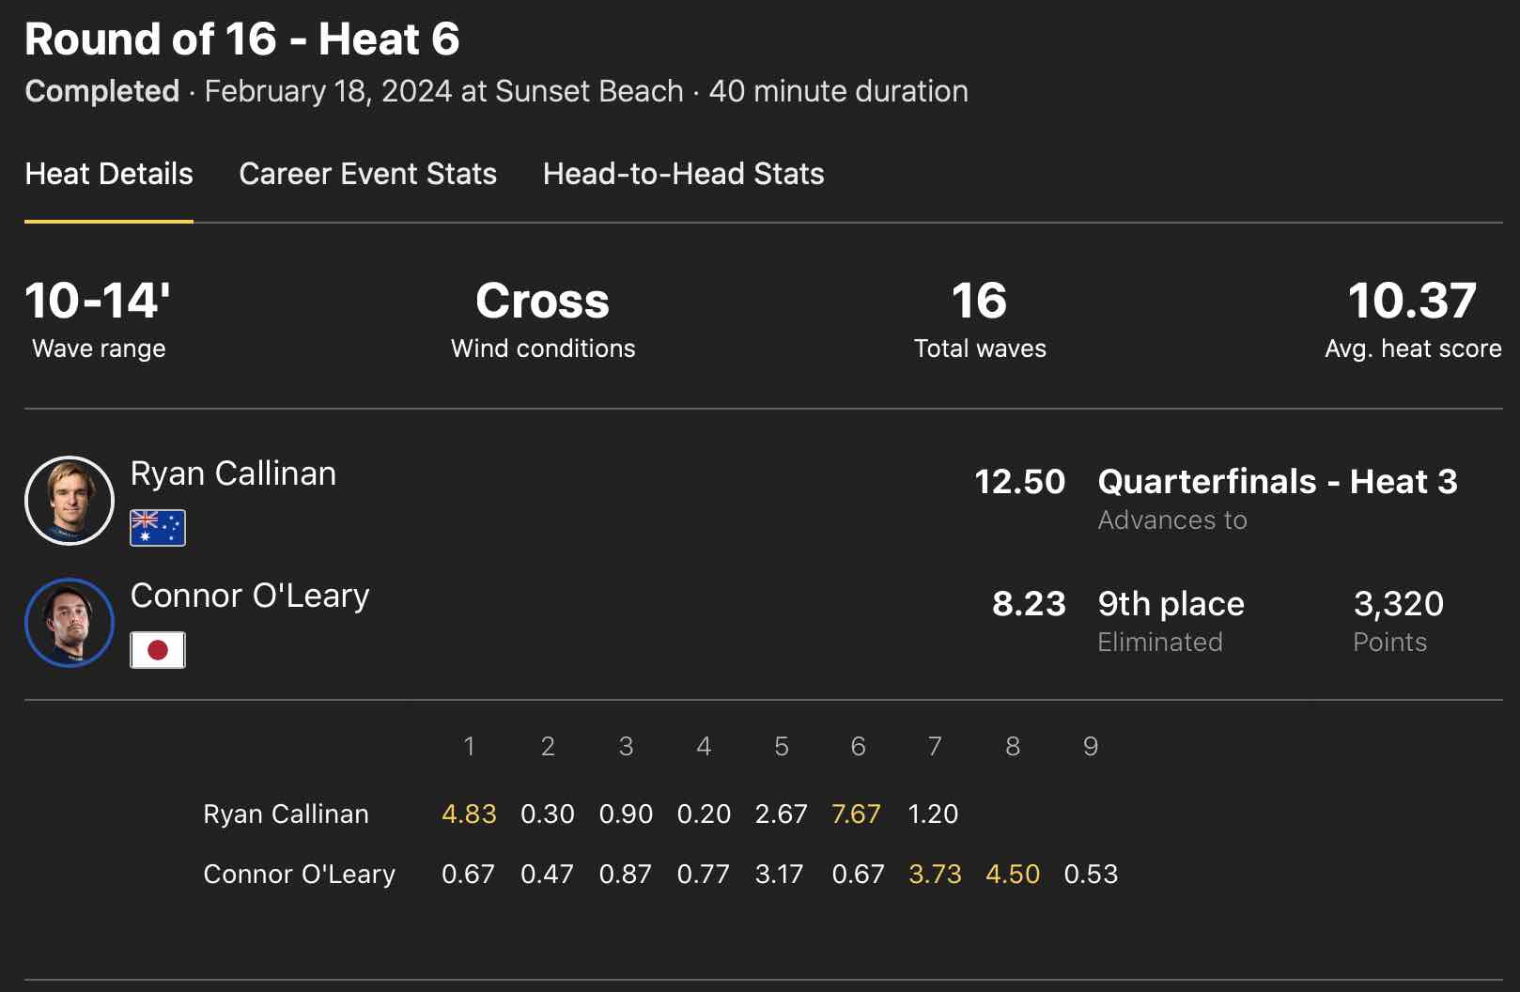Open the Head-to-Head Stats tab

(683, 174)
